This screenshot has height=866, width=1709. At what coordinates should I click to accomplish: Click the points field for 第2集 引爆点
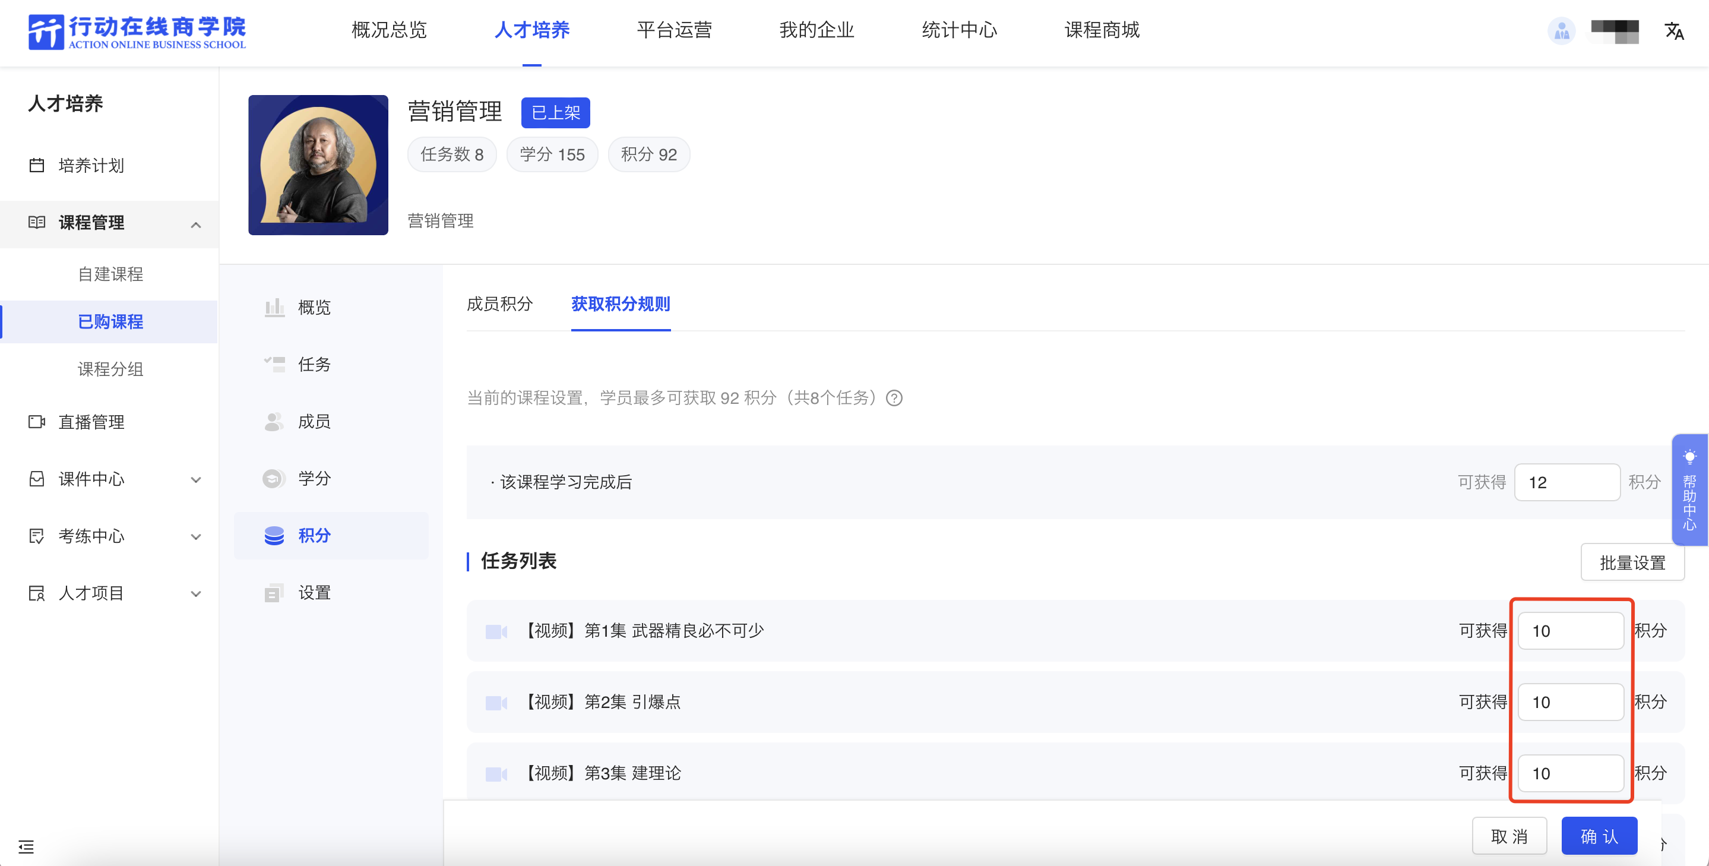pyautogui.click(x=1570, y=702)
